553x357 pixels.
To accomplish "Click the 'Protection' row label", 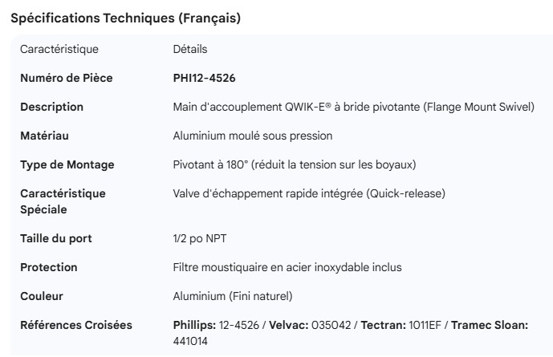I will pyautogui.click(x=48, y=267).
